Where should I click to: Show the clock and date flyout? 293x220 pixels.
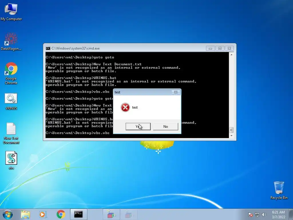(278, 215)
